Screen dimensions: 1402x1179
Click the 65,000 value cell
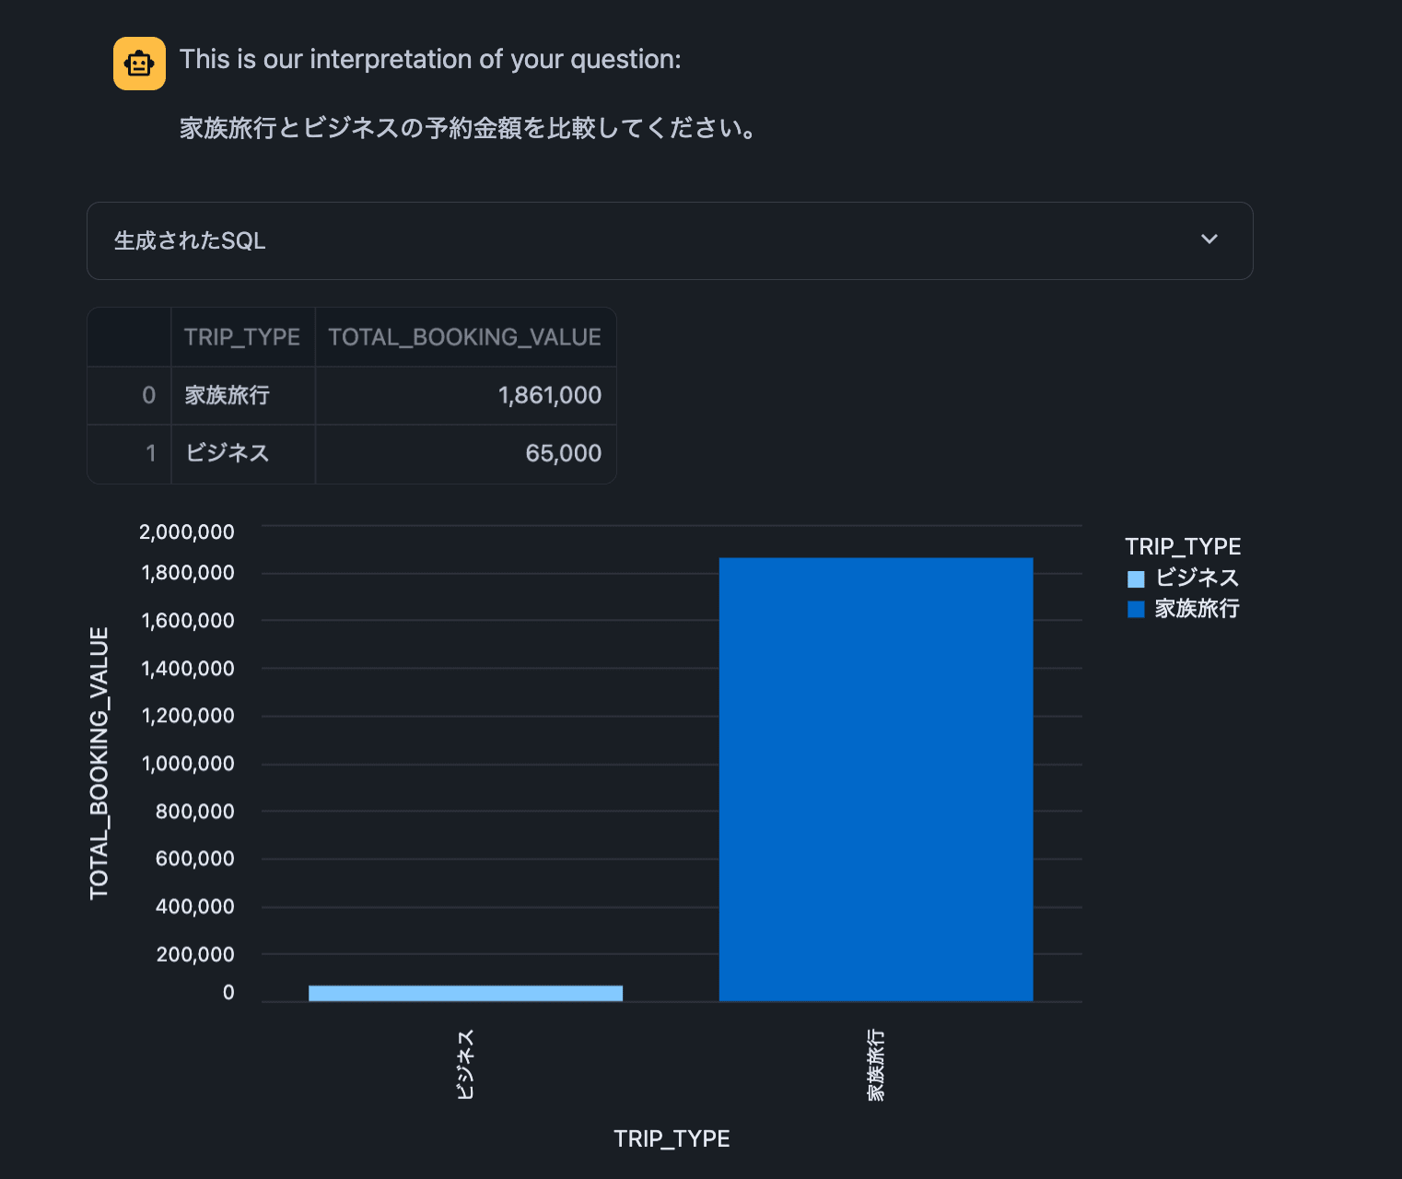tap(465, 453)
